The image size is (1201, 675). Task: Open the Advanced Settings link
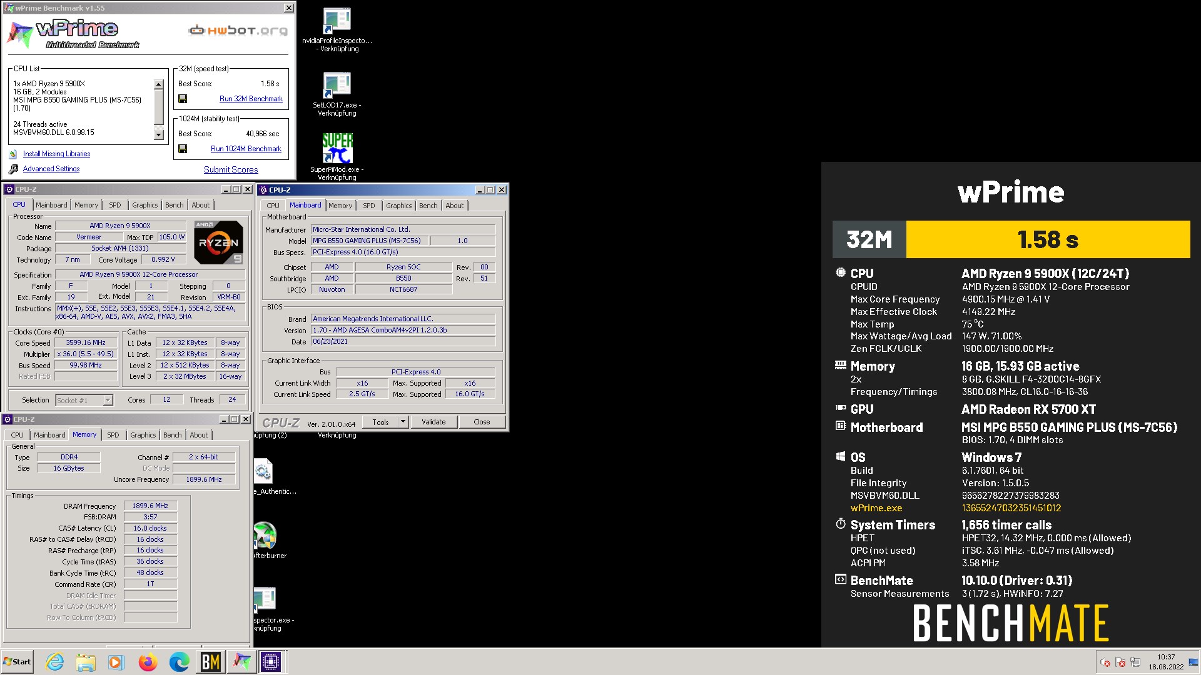click(51, 169)
